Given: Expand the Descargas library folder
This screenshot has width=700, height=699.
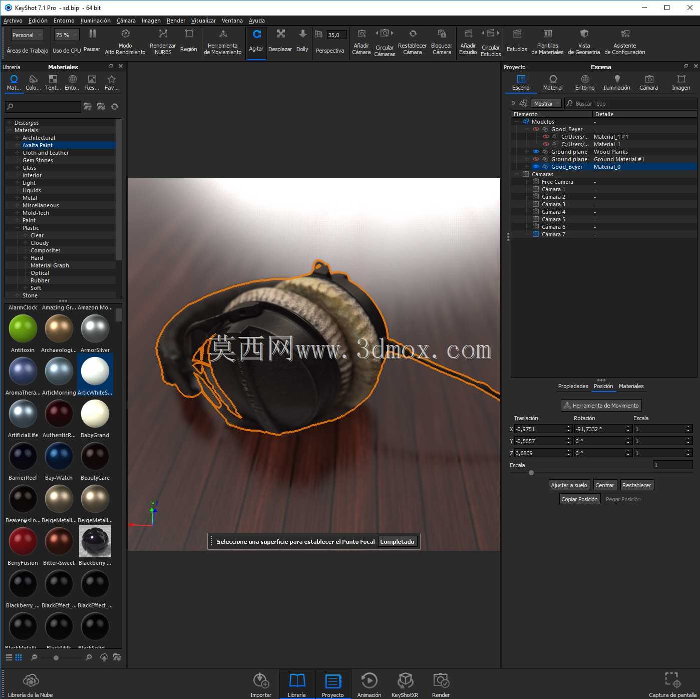Looking at the screenshot, I should click(x=9, y=123).
